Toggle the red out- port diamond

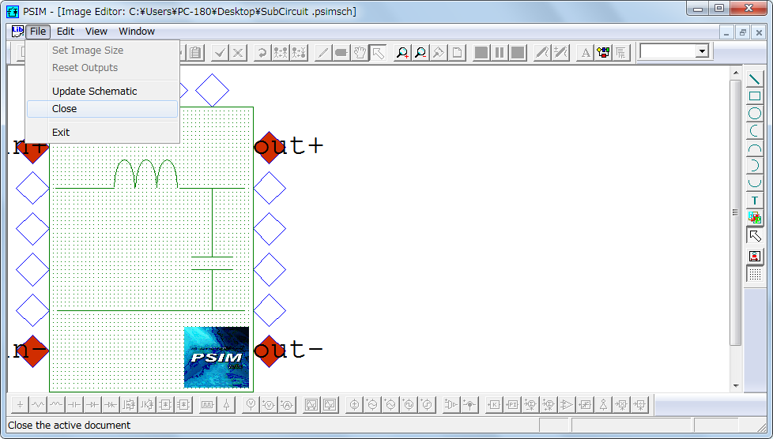coord(270,351)
